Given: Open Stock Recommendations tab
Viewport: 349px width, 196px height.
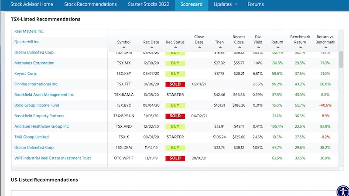Looking at the screenshot, I should pyautogui.click(x=90, y=4).
